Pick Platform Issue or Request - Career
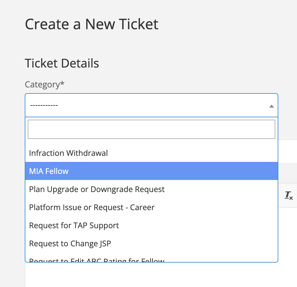Screen dimensions: 297x287 (x=92, y=207)
